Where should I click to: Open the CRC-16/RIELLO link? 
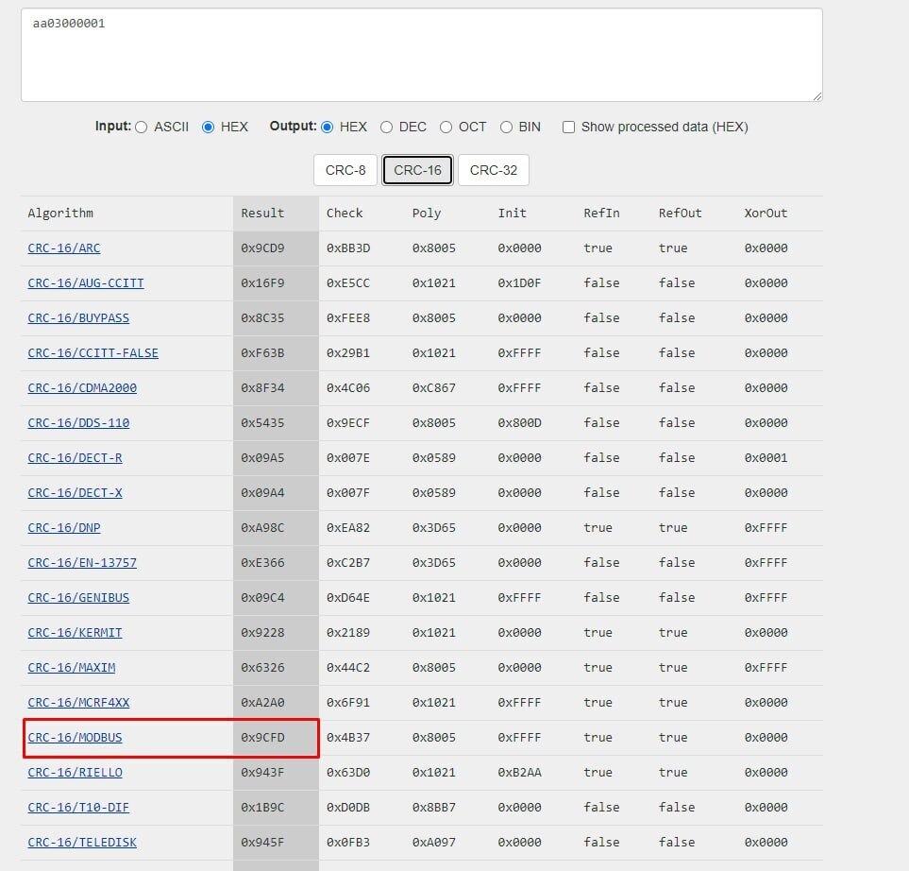point(75,773)
